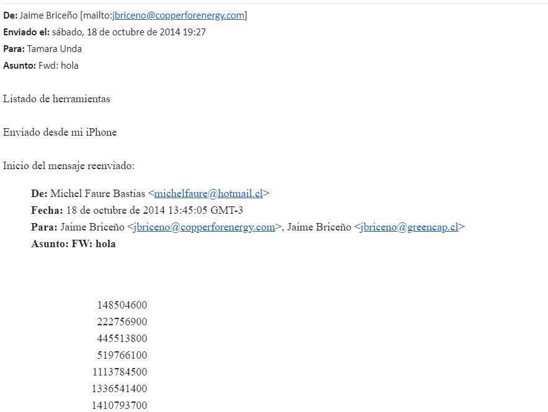Select the value 1113784500
548x412 pixels.
tap(120, 372)
